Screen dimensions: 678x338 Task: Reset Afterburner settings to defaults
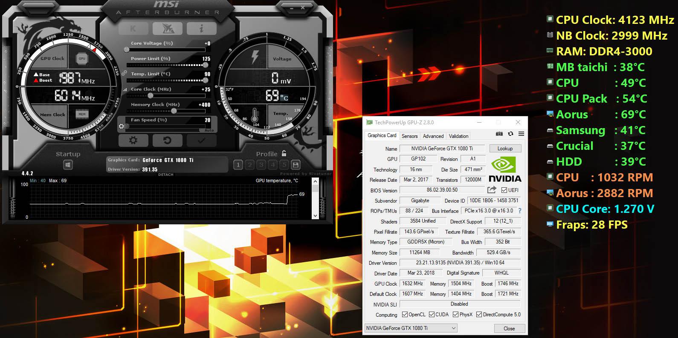pyautogui.click(x=167, y=140)
